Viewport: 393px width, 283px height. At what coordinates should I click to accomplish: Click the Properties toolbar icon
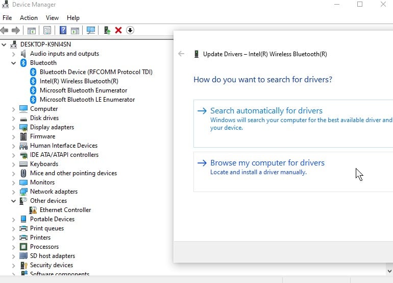pyautogui.click(x=47, y=30)
